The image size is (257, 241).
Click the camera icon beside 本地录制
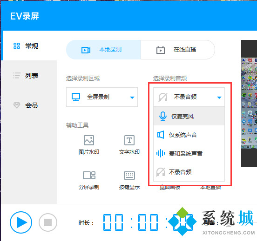point(86,50)
